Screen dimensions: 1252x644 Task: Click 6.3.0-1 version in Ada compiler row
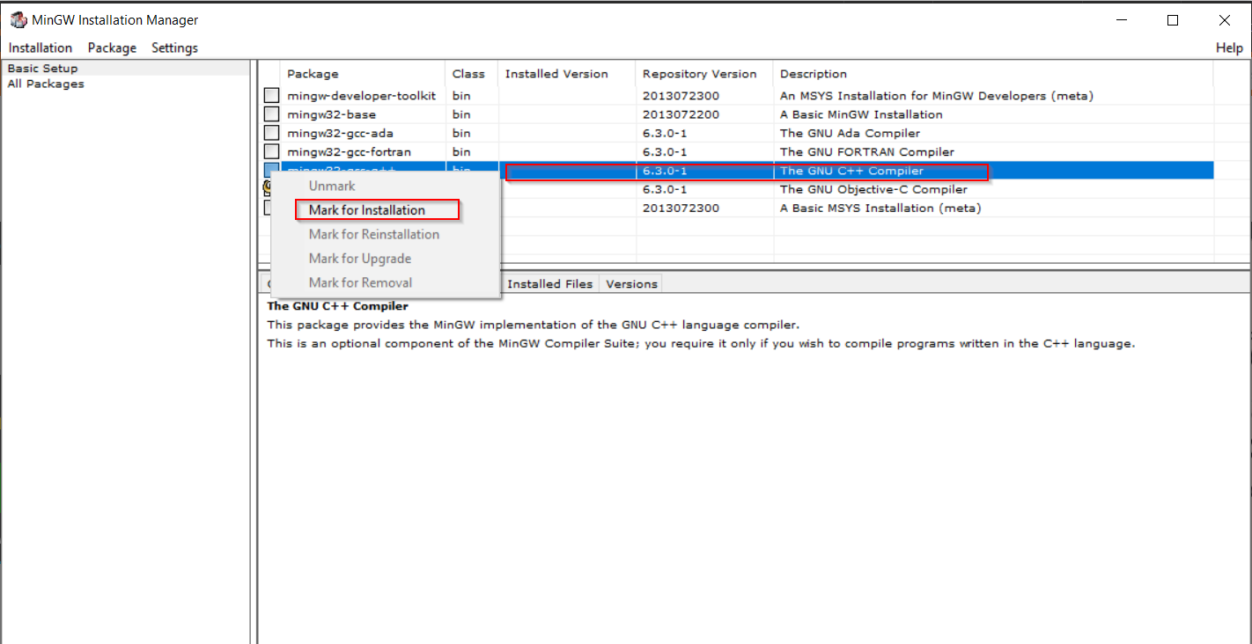[665, 133]
